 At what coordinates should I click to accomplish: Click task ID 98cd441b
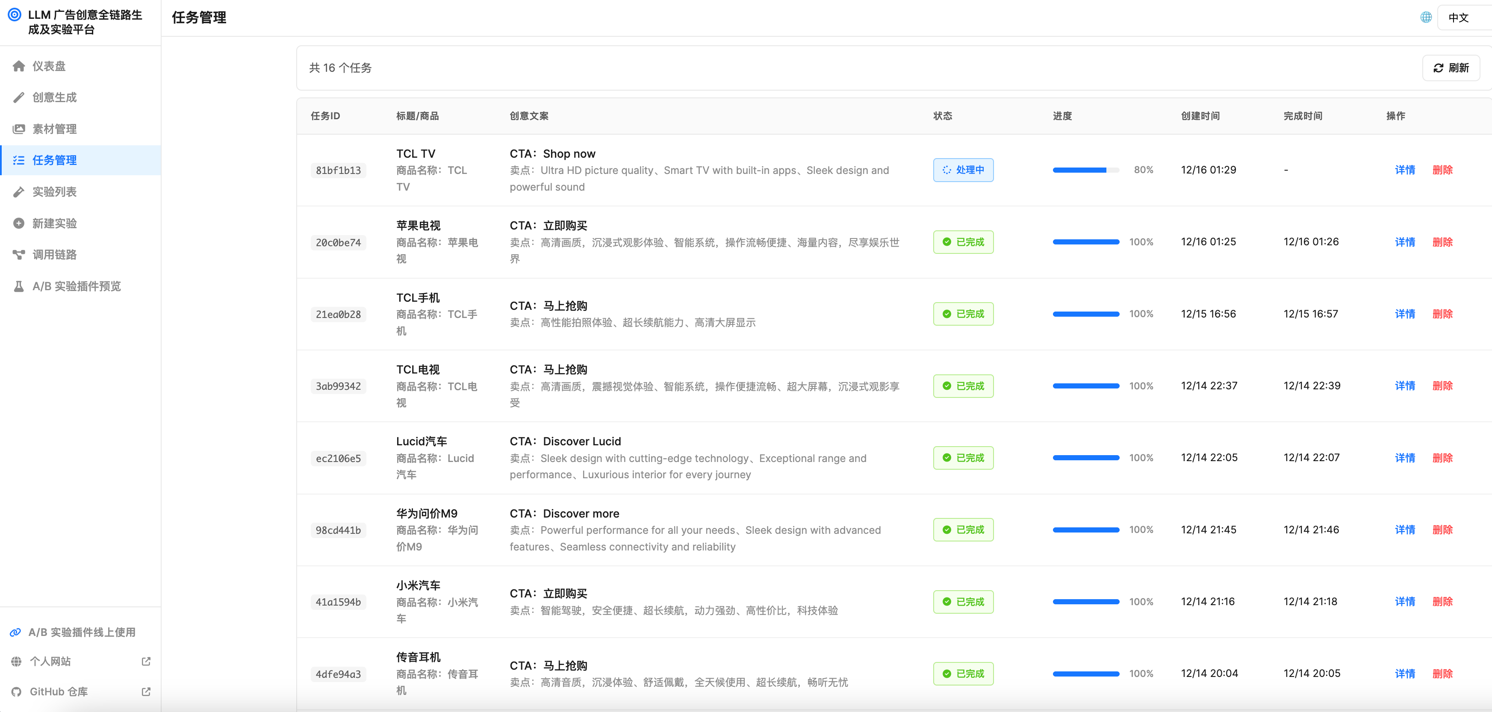(338, 530)
